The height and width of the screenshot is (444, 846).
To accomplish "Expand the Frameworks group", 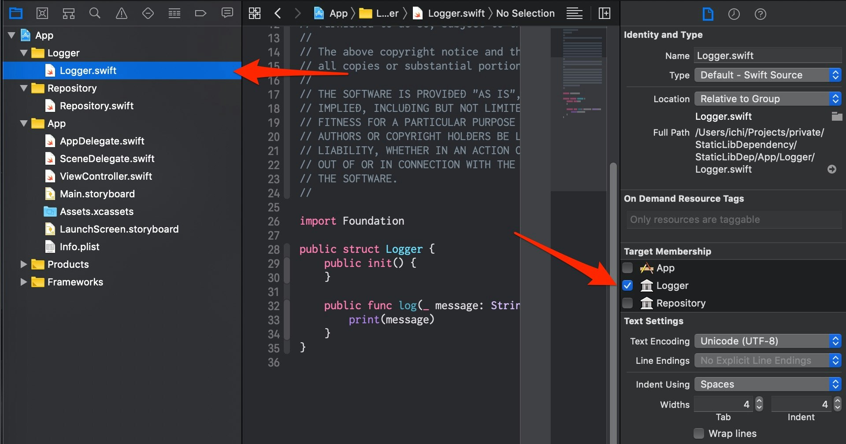I will click(24, 282).
